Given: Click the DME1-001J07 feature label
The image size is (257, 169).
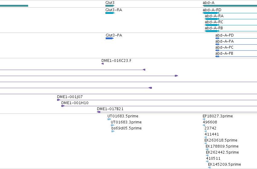Looking at the screenshot, I should pyautogui.click(x=70, y=97).
